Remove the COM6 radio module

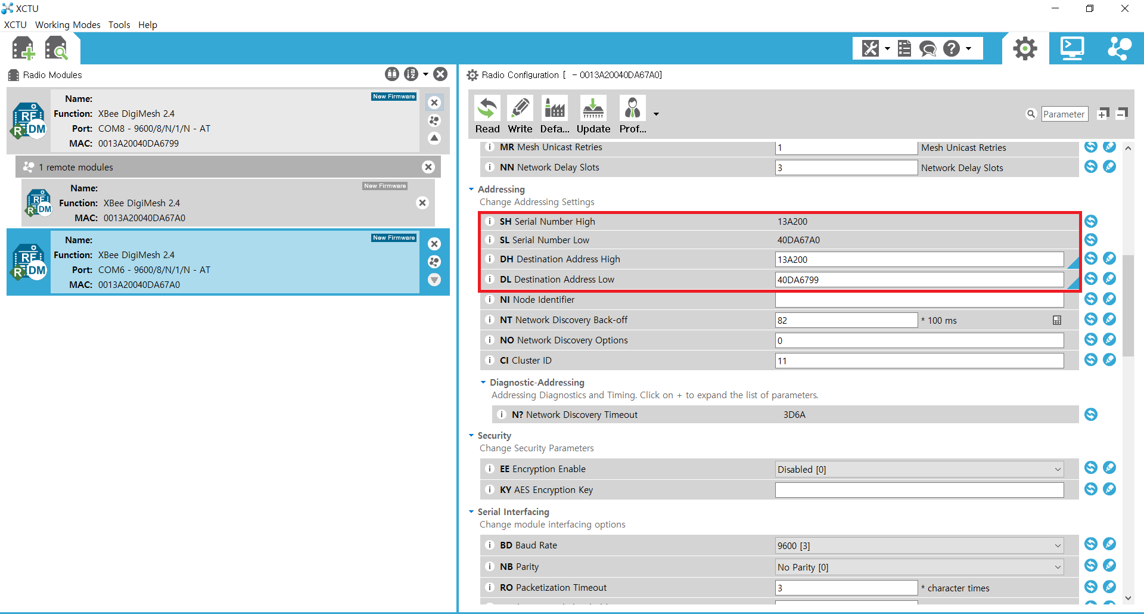pyautogui.click(x=434, y=244)
